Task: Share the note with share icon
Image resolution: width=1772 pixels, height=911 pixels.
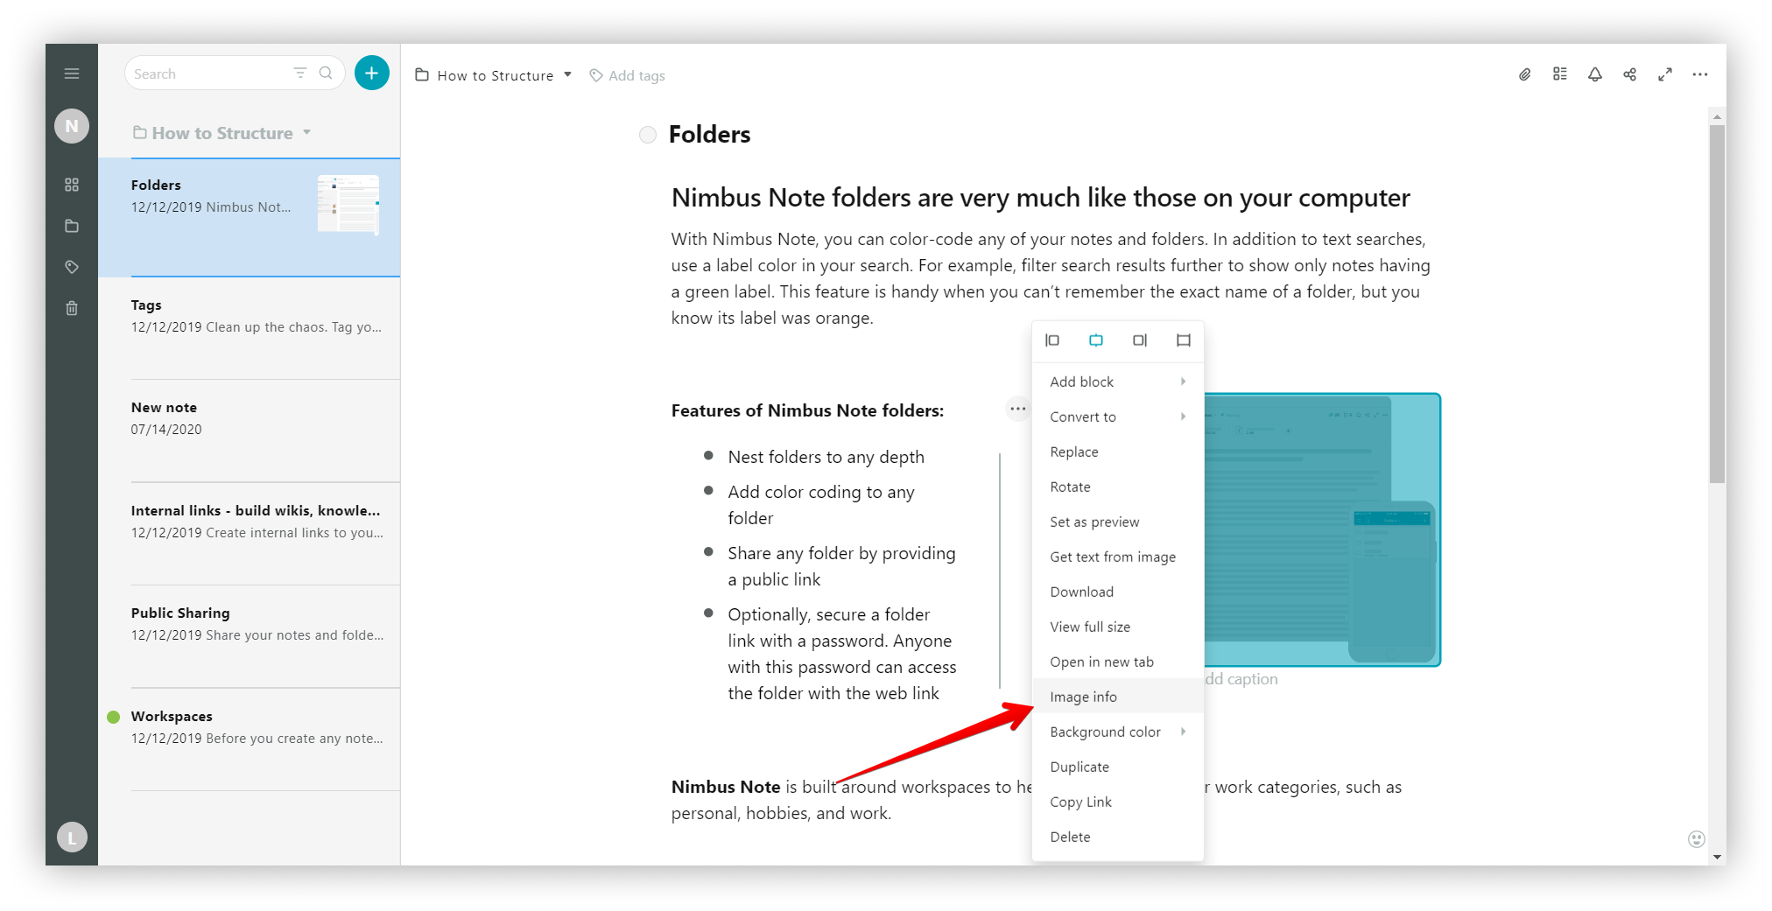Action: [x=1630, y=74]
